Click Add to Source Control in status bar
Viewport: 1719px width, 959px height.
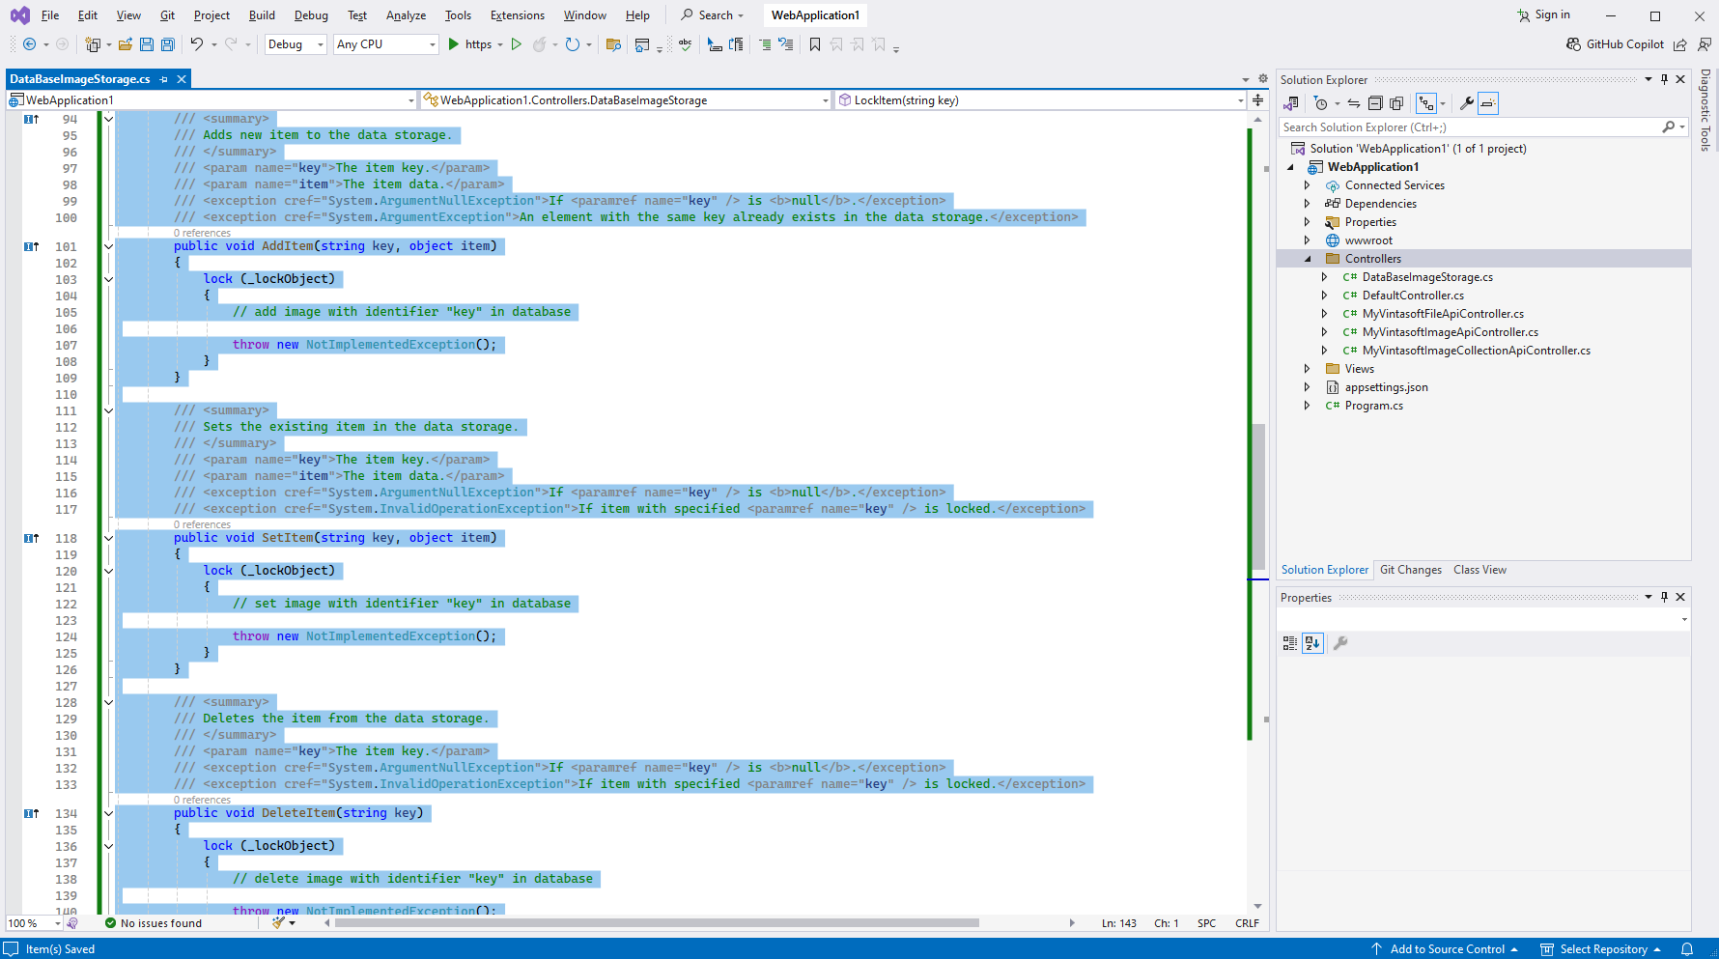pyautogui.click(x=1446, y=949)
